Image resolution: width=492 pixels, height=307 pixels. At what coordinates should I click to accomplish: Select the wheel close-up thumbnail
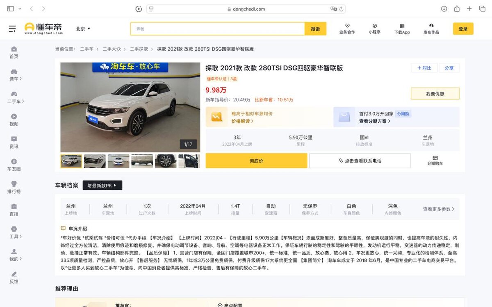click(x=166, y=161)
